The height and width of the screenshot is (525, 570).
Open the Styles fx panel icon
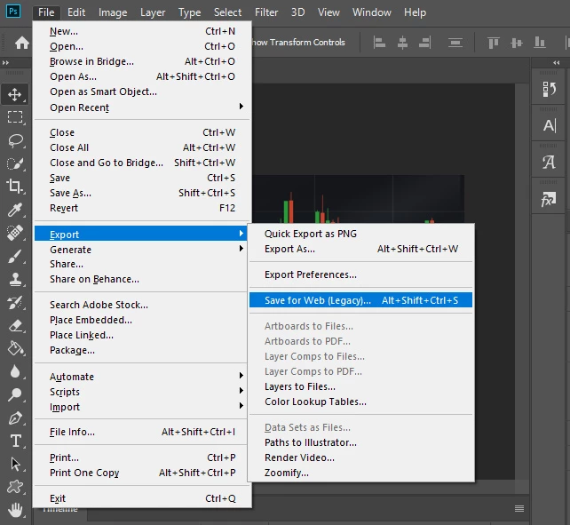click(x=549, y=199)
